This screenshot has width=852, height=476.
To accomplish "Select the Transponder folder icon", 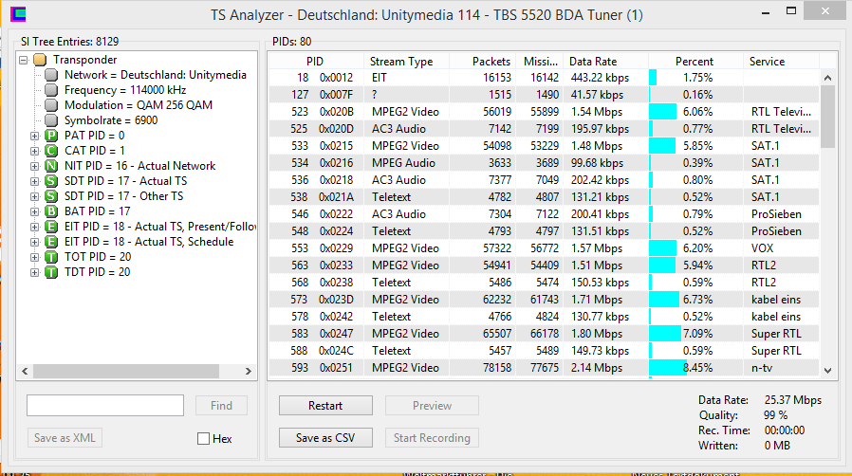I will (x=40, y=60).
